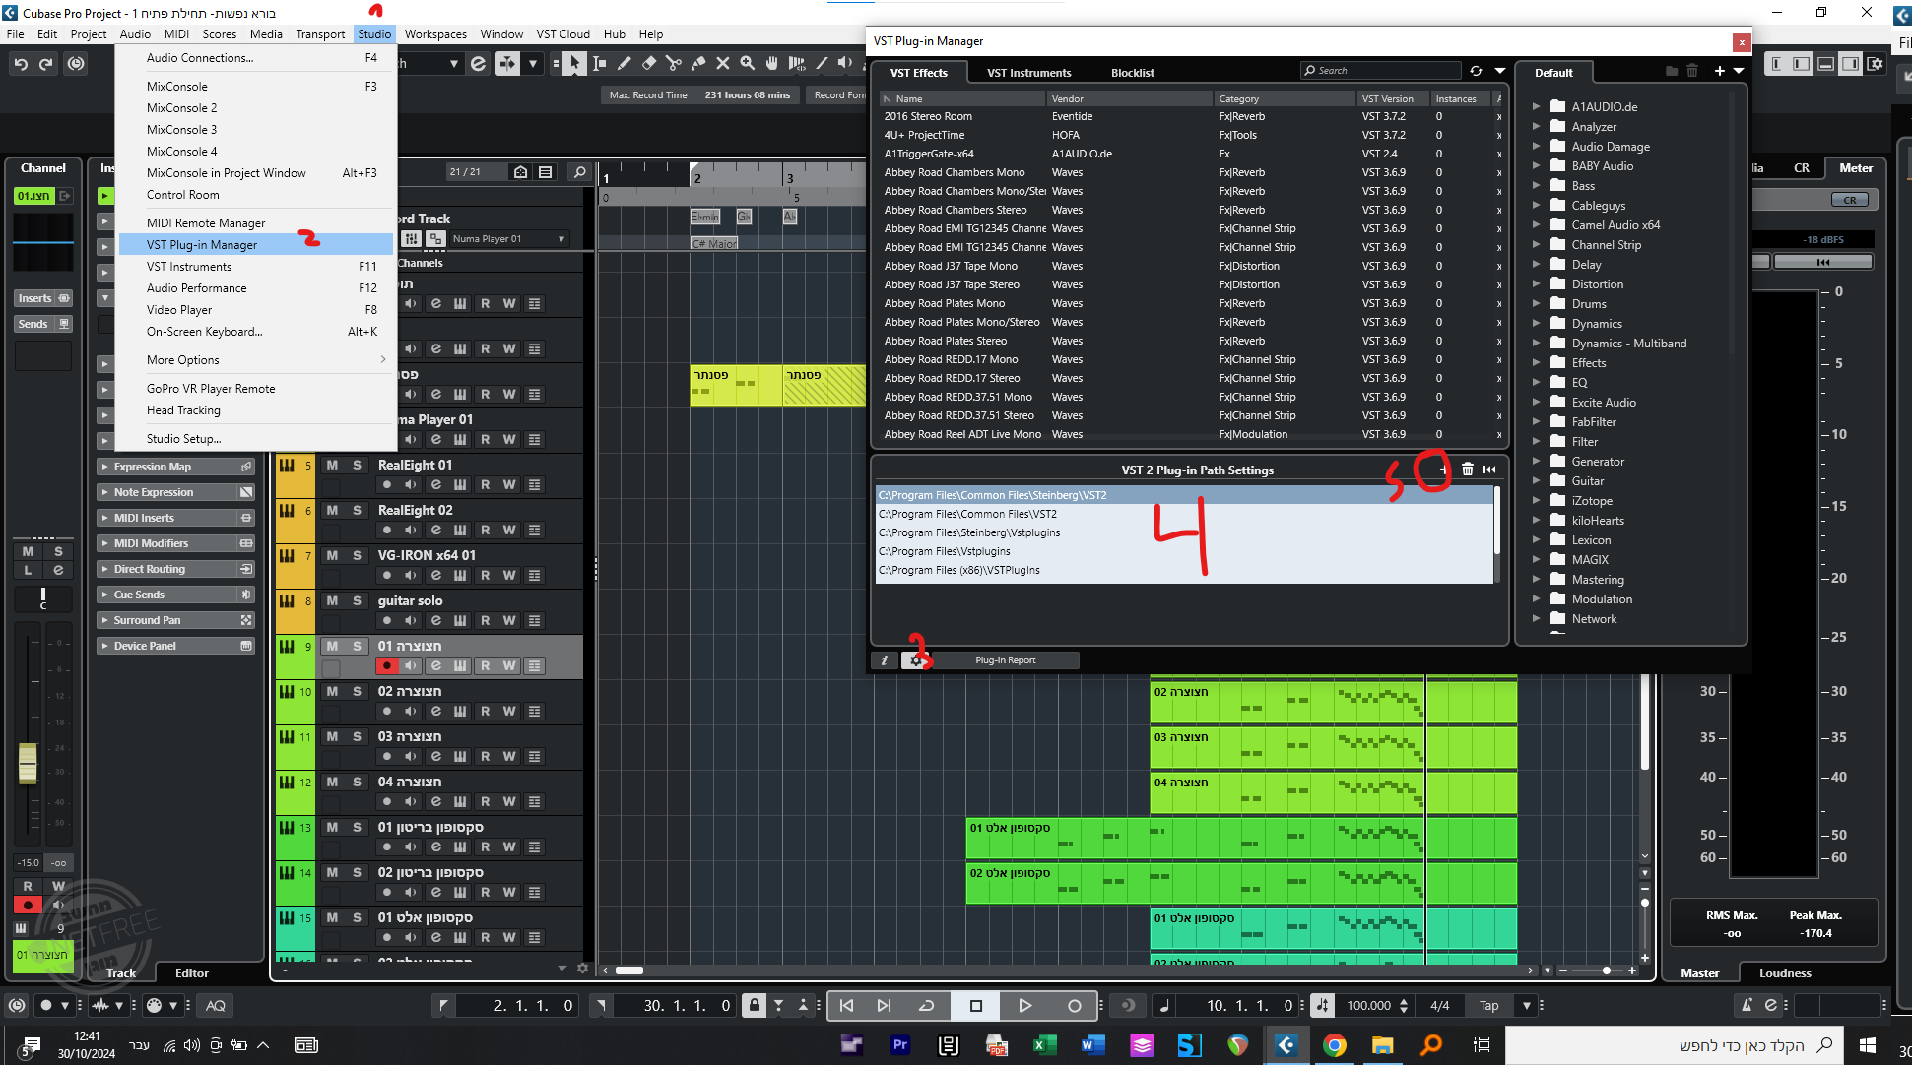The height and width of the screenshot is (1065, 1912).
Task: Select the Split scissors tool
Action: (673, 63)
